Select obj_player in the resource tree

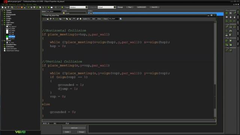tap(12, 37)
